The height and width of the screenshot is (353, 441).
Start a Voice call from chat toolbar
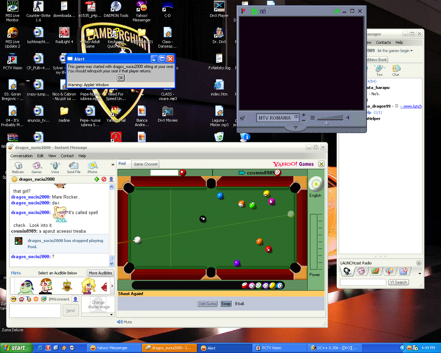tap(55, 167)
